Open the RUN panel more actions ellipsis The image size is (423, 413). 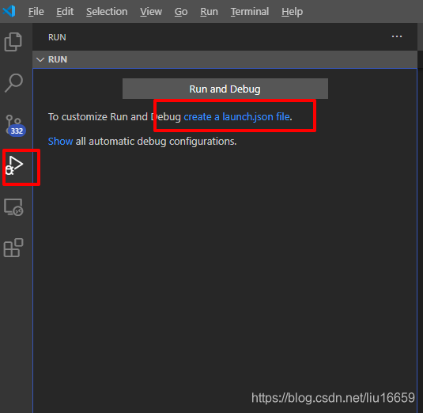pyautogui.click(x=397, y=36)
